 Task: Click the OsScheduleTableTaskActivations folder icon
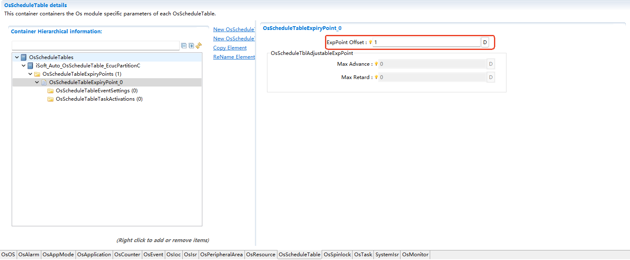(x=50, y=99)
